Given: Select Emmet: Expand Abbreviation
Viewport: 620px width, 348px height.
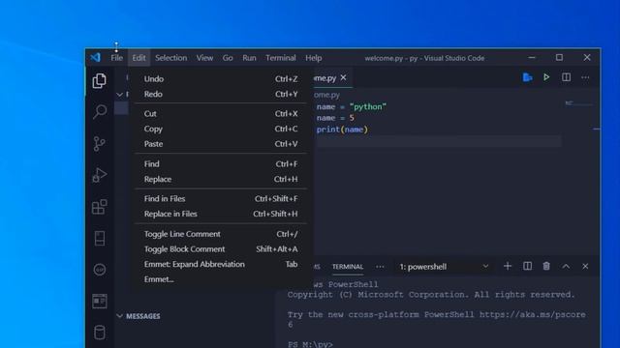Looking at the screenshot, I should (x=221, y=264).
